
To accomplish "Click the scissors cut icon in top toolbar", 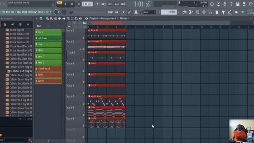I will (218, 4).
